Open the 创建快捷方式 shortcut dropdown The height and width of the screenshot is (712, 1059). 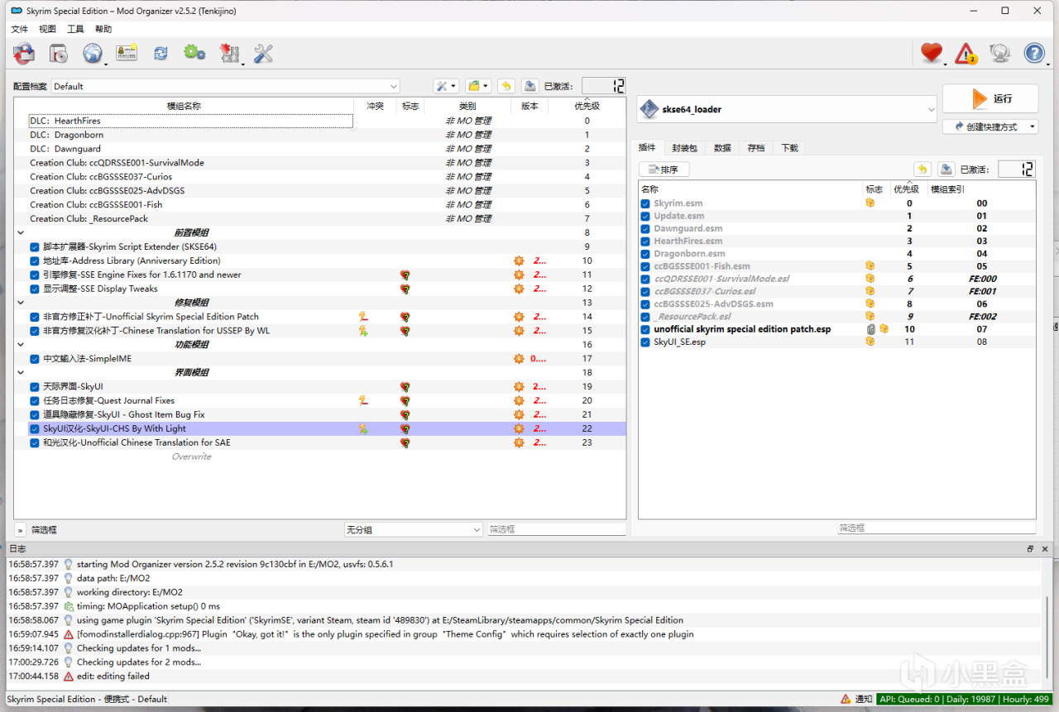(990, 127)
